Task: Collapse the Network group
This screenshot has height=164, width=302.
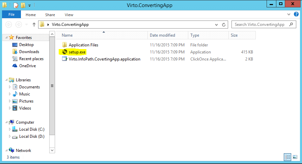Action: click(x=6, y=150)
